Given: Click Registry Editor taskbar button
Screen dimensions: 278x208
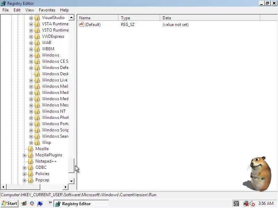Looking at the screenshot, I should point(81,204).
